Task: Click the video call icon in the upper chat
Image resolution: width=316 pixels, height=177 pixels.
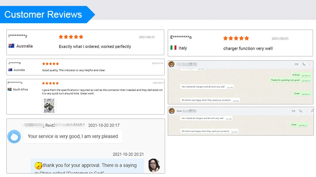Action: pyautogui.click(x=297, y=64)
